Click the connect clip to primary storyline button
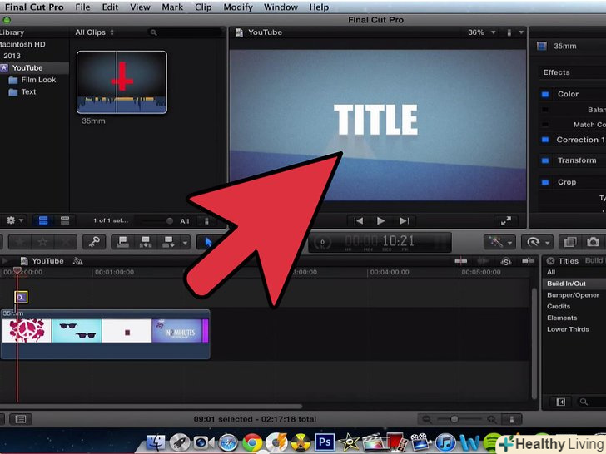Screen dimensions: 606x454 pos(123,242)
